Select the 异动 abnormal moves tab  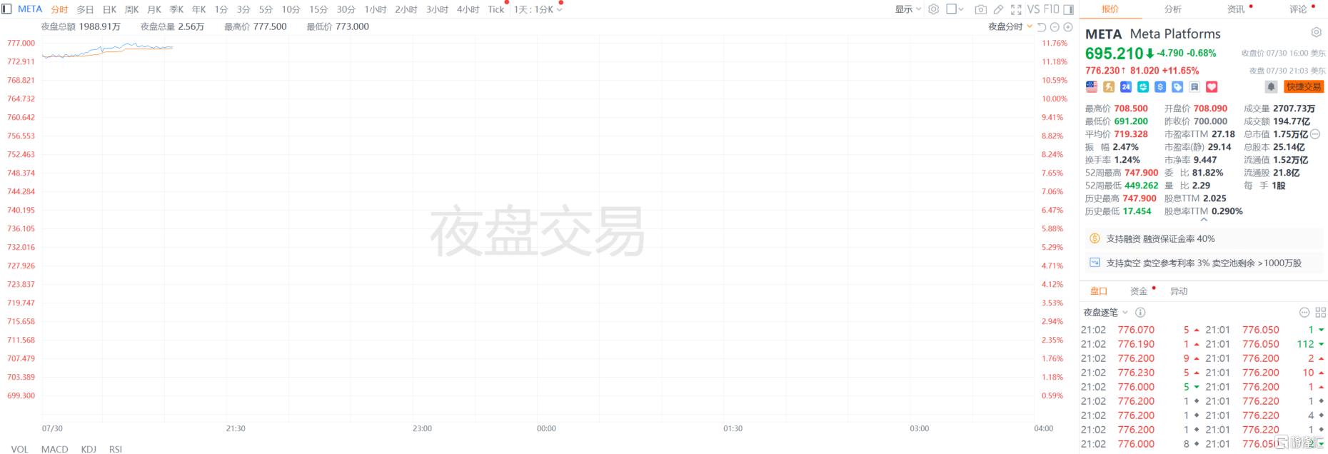click(x=1179, y=291)
